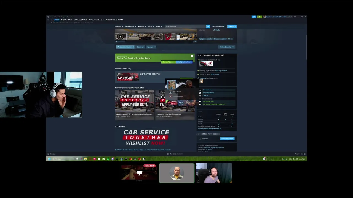Click the FPS tag

coord(229,39)
